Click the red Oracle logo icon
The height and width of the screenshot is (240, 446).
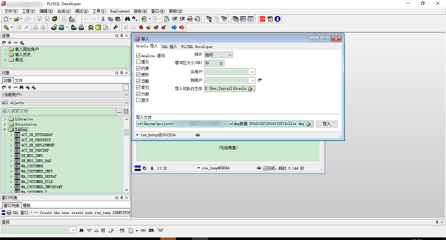tap(263, 19)
